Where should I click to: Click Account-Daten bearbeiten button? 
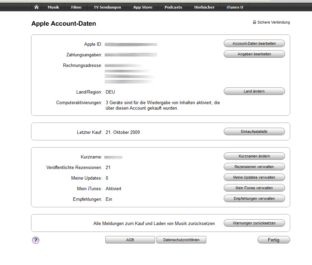254,43
